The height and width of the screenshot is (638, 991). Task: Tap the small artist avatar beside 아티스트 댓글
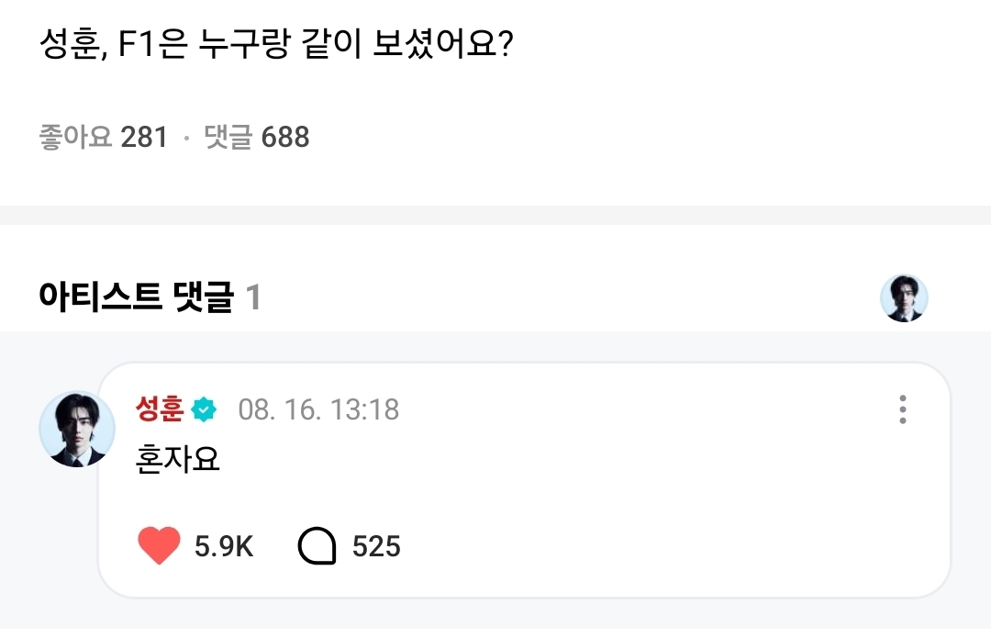coord(904,298)
